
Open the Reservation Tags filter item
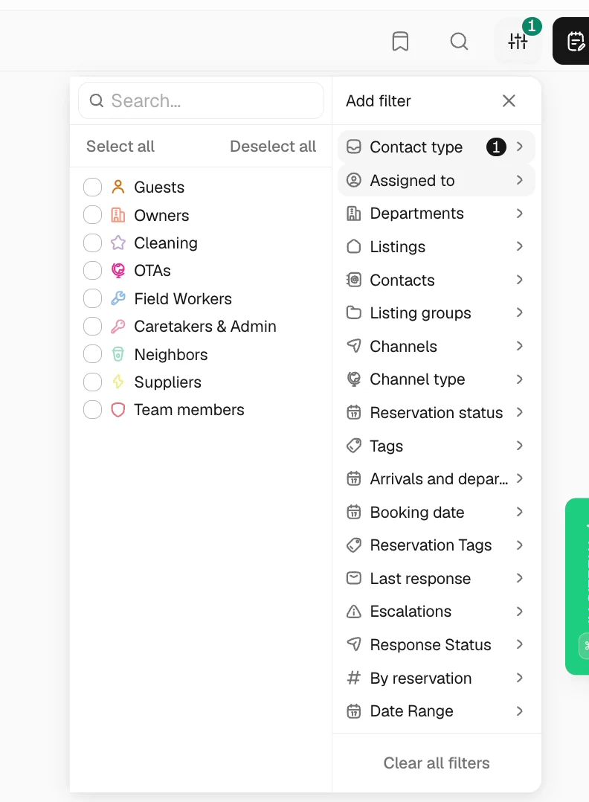click(x=436, y=545)
